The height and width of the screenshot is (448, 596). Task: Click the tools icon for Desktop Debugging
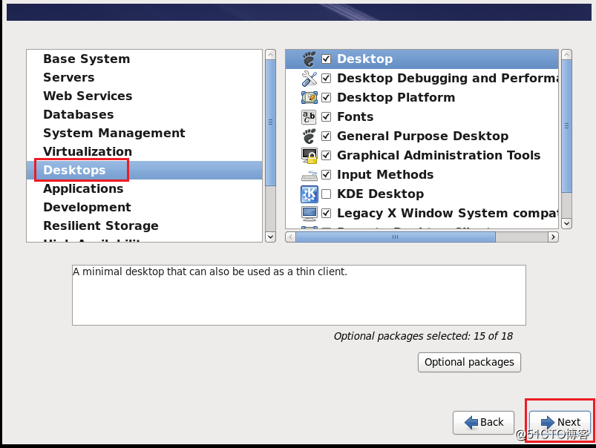pos(309,79)
